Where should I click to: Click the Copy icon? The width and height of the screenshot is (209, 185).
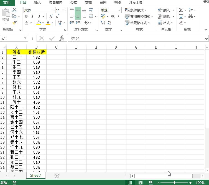[x=14, y=16]
